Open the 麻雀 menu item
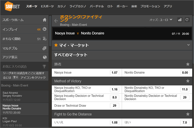 (x=134, y=6)
